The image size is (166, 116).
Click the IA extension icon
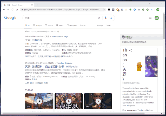click(113, 10)
